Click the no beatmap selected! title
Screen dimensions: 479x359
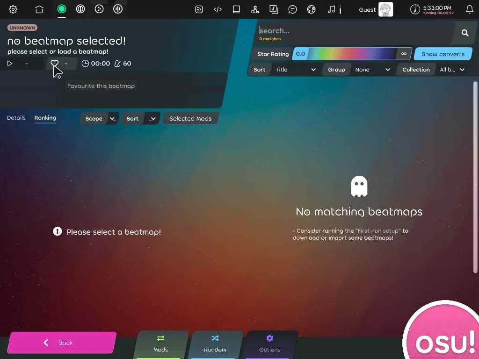pyautogui.click(x=66, y=41)
